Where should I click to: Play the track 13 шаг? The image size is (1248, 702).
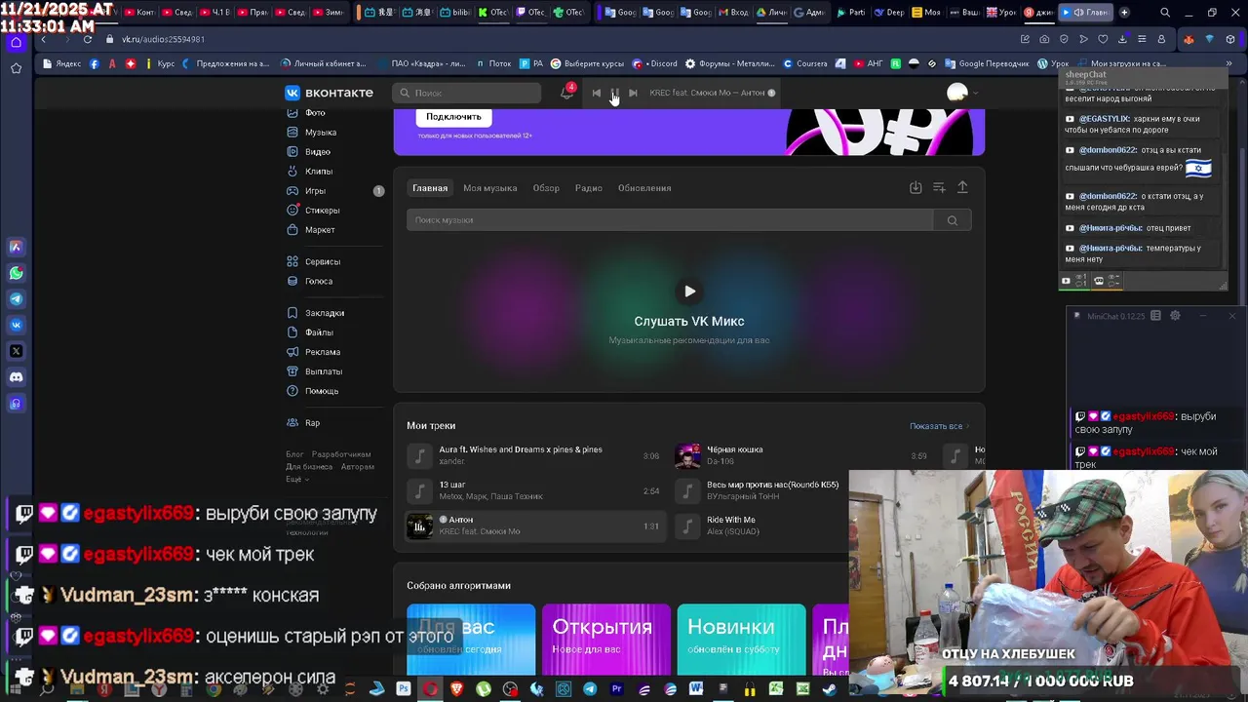click(534, 490)
